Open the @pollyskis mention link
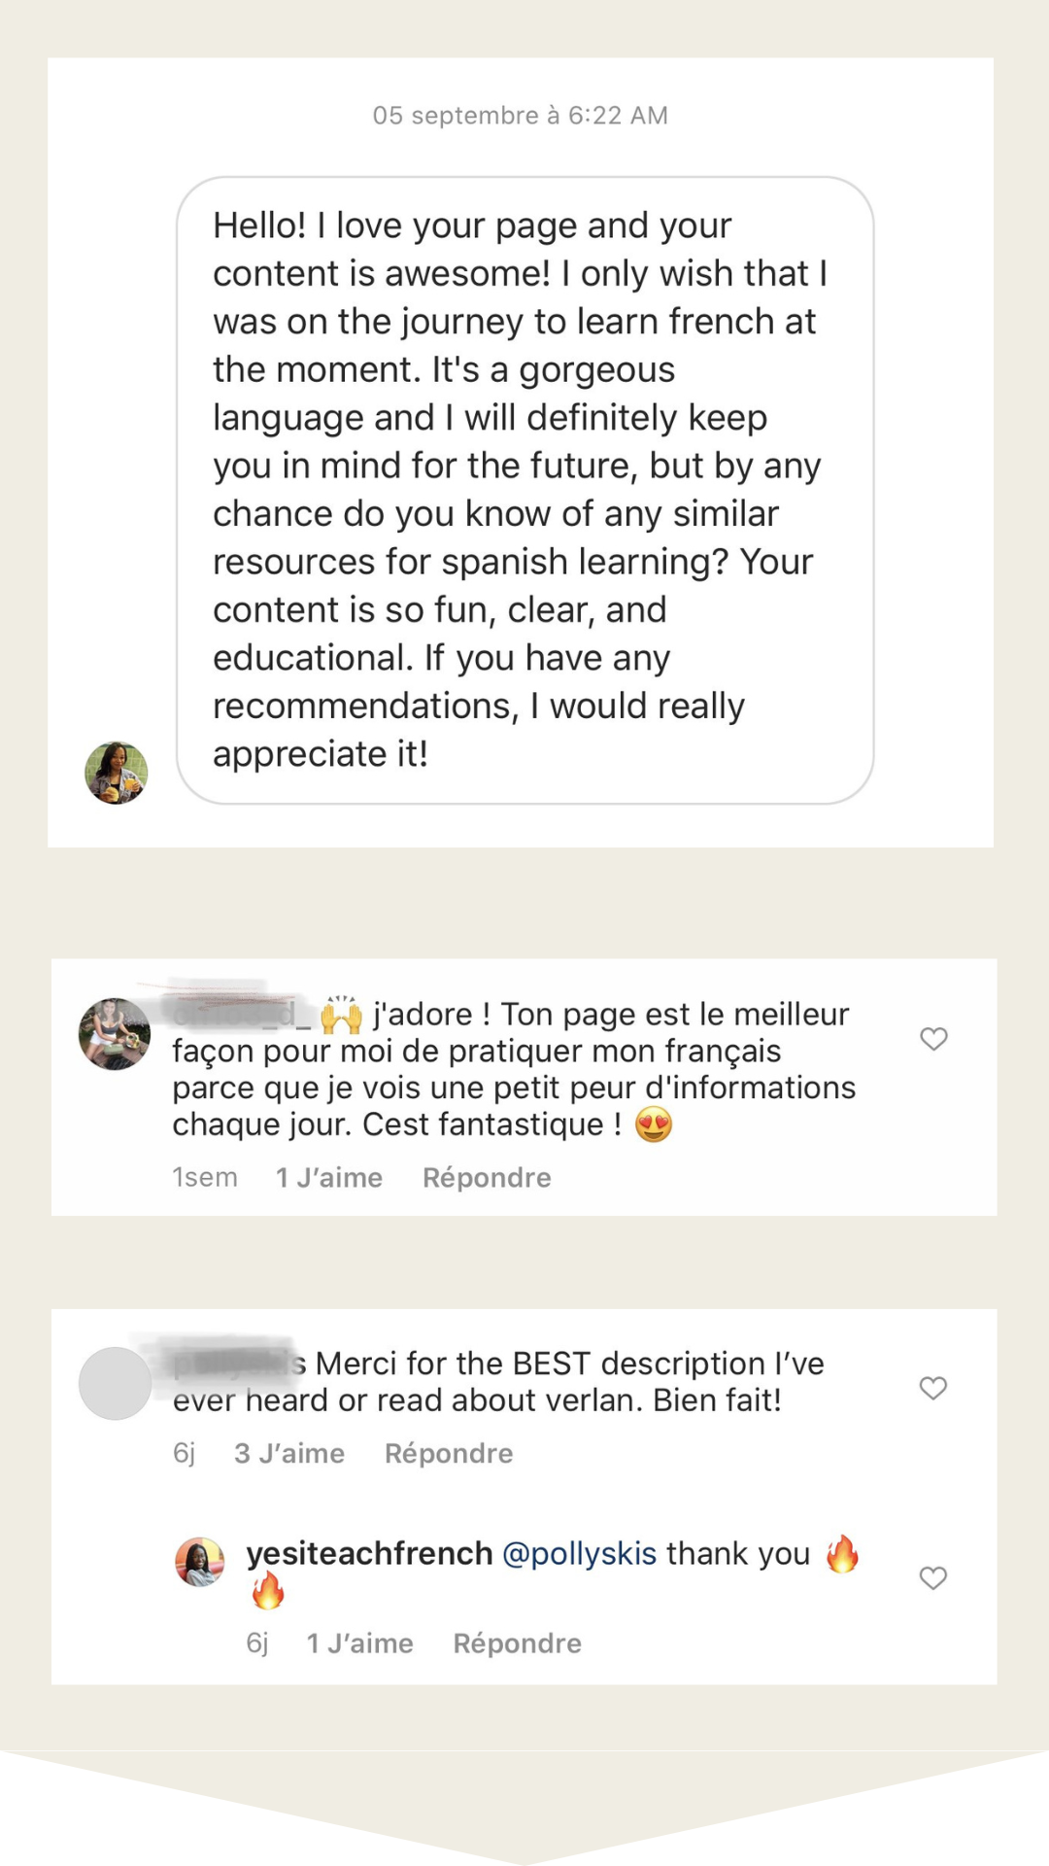 pyautogui.click(x=580, y=1554)
